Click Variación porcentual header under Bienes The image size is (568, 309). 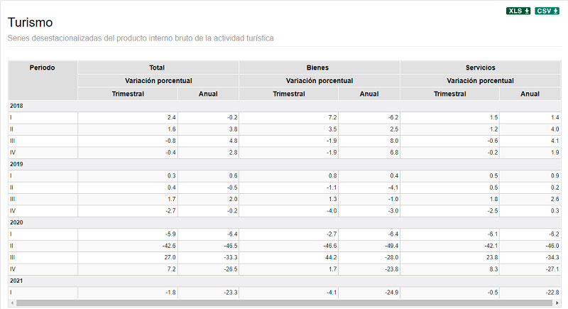319,81
